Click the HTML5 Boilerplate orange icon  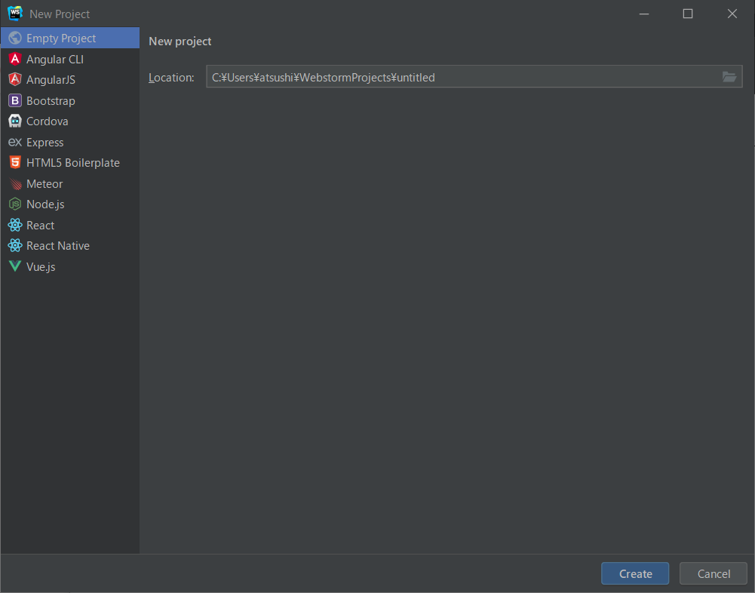(15, 162)
